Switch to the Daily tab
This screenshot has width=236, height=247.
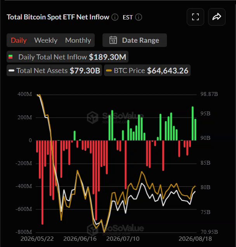19,40
